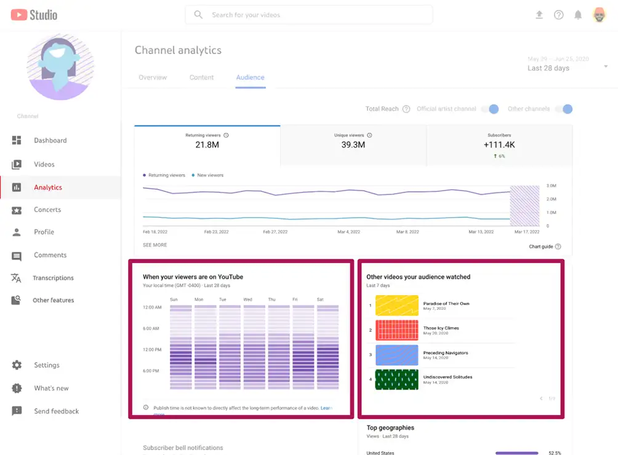Toggle the Other channels switch

[x=564, y=109]
